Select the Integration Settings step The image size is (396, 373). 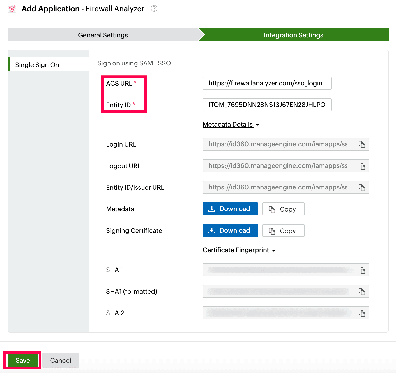pyautogui.click(x=294, y=35)
